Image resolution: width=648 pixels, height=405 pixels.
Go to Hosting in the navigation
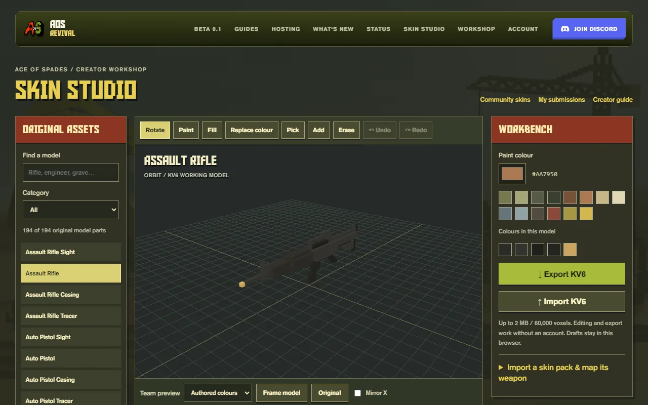click(286, 29)
